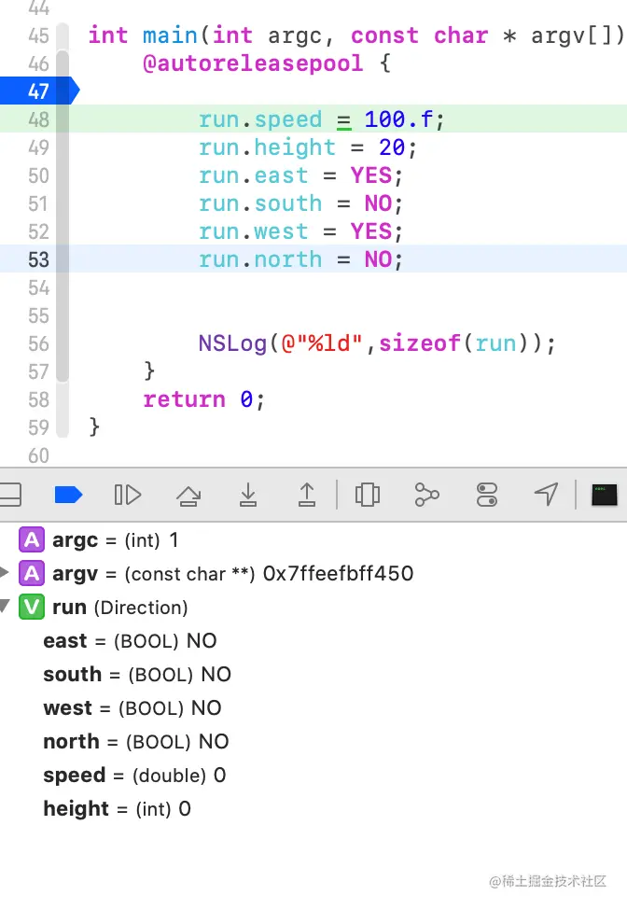Click the breakpoint marker on line 47
627x909 pixels.
point(39,91)
